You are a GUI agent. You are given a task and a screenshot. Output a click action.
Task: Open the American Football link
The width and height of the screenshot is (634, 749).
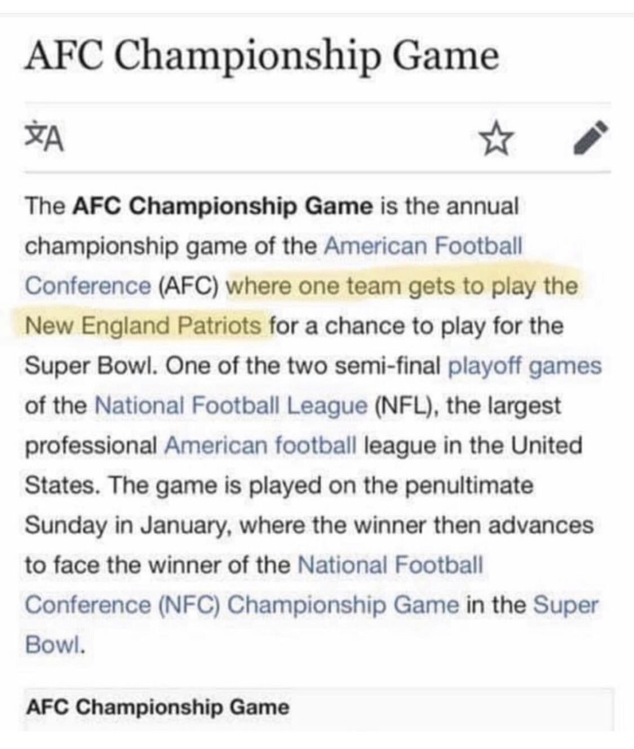[x=423, y=246]
